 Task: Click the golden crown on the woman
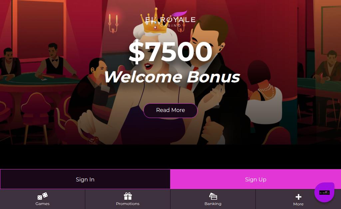[x=153, y=22]
